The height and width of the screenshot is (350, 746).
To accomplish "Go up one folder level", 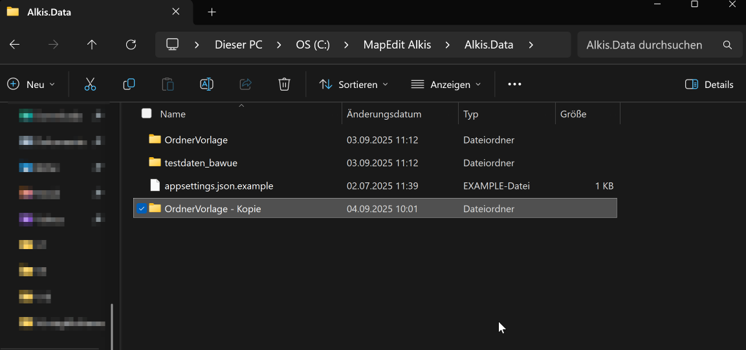I will pos(92,45).
